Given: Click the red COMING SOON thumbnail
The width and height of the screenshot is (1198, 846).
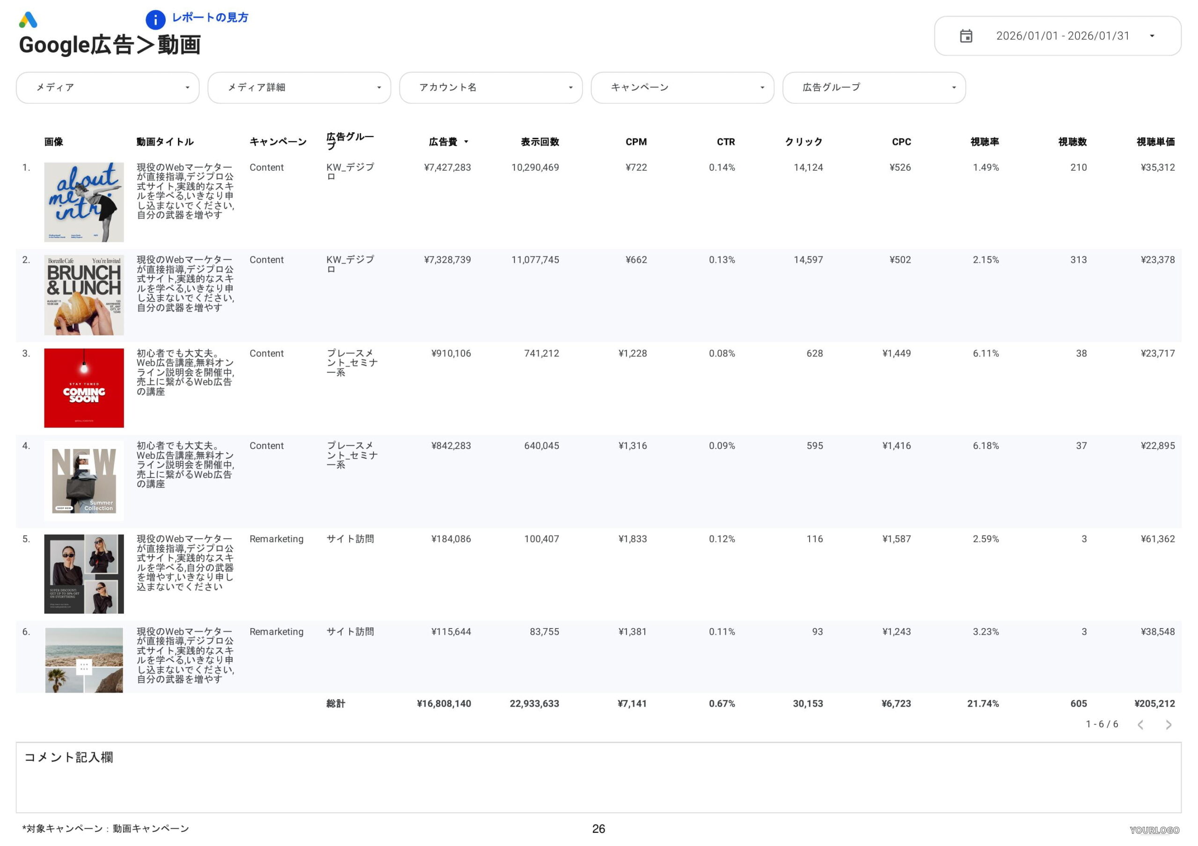Looking at the screenshot, I should tap(84, 388).
